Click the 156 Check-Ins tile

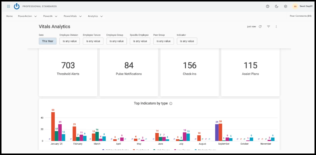coord(190,72)
